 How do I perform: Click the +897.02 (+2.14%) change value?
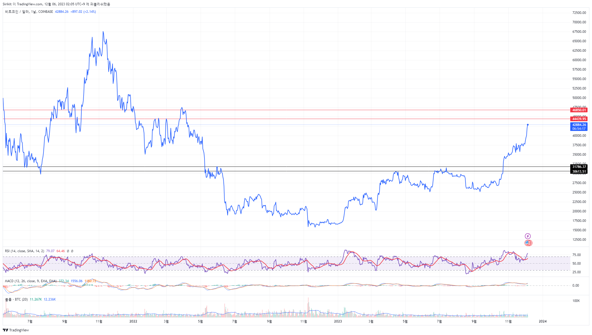click(83, 12)
